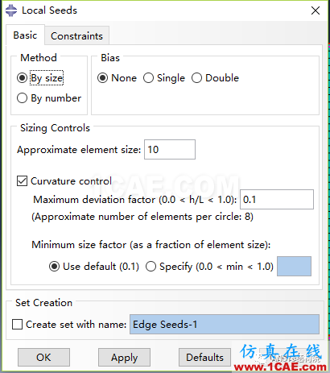Close the Local Seeds dialog

316,10
